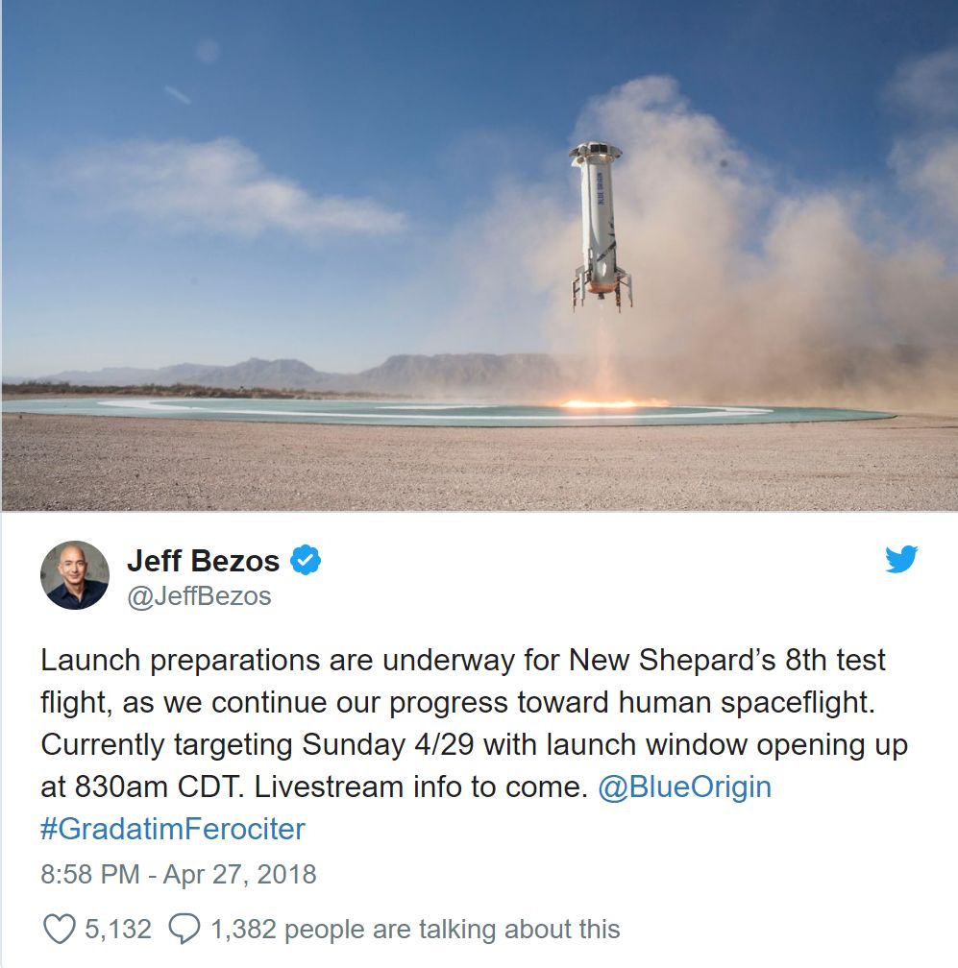Like the tweet with the heart icon

tap(60, 929)
